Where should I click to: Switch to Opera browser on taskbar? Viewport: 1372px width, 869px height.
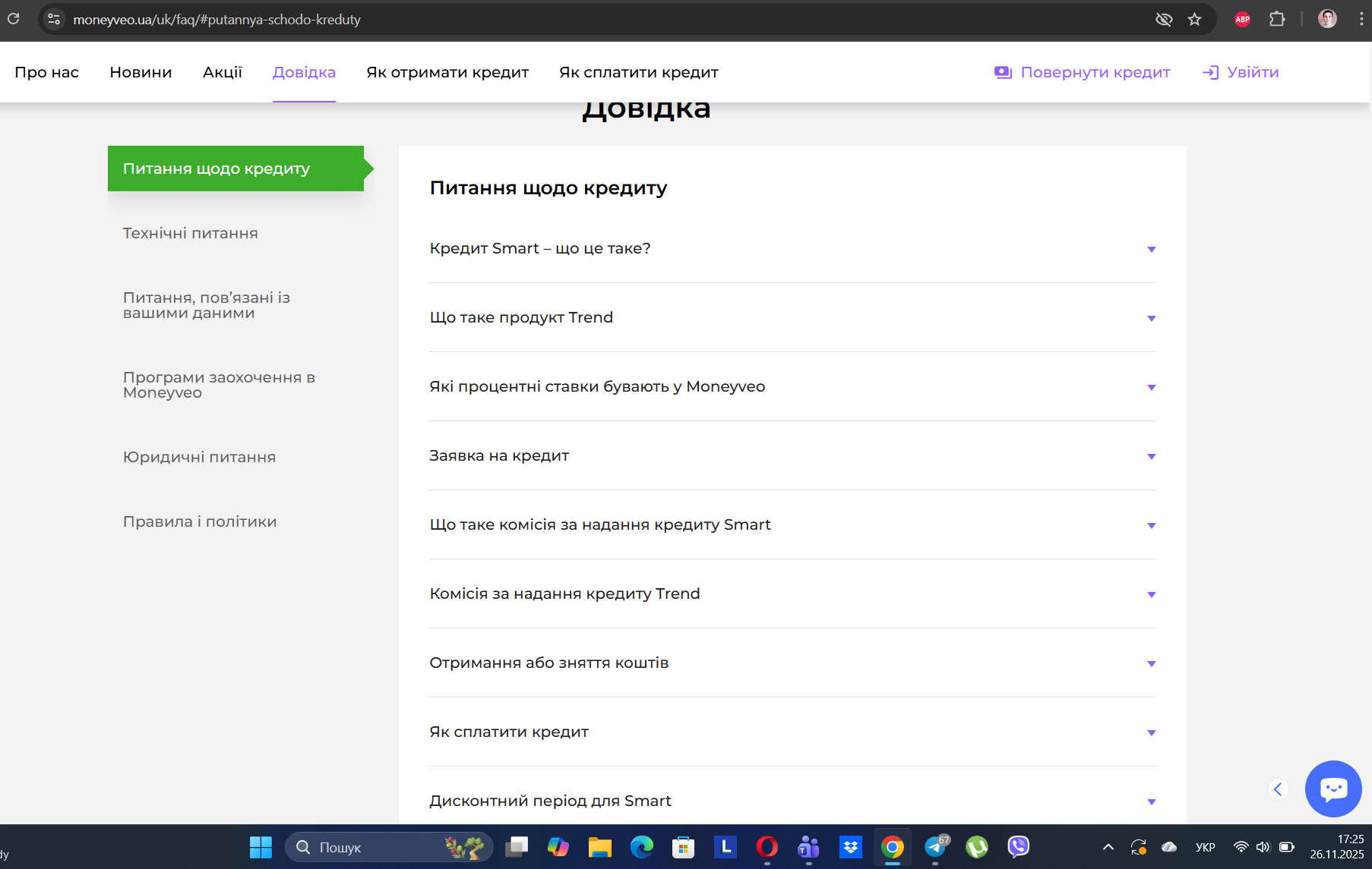(767, 847)
